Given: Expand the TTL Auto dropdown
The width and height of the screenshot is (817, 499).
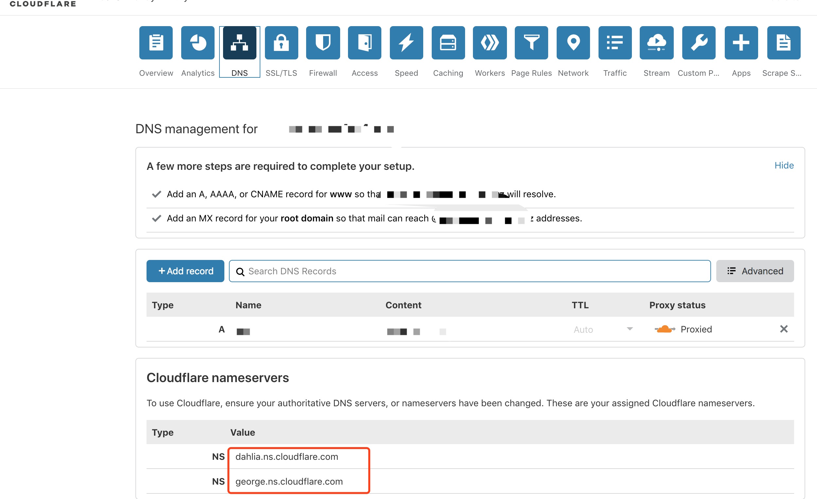Looking at the screenshot, I should [603, 329].
